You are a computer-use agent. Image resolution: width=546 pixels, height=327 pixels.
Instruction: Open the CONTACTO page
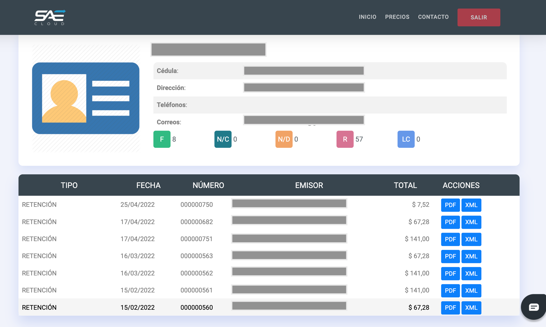433,17
